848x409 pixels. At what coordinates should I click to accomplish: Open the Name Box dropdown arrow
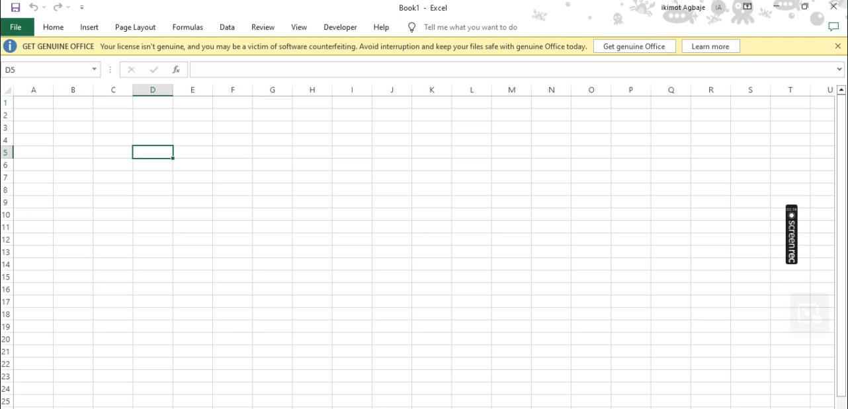point(95,69)
